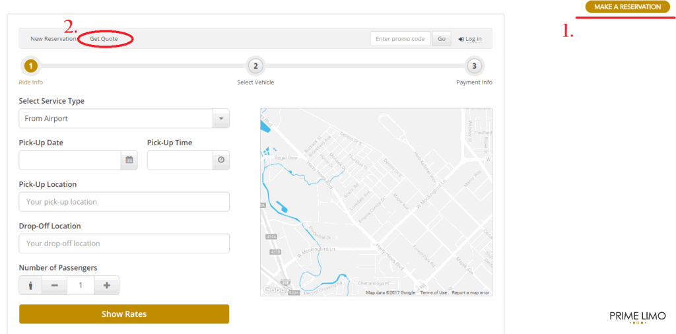
Task: Focus the Drop-Off Location input field
Action: click(x=124, y=244)
